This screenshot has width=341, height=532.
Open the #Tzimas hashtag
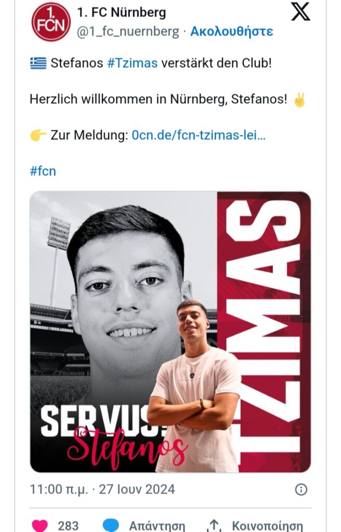132,64
